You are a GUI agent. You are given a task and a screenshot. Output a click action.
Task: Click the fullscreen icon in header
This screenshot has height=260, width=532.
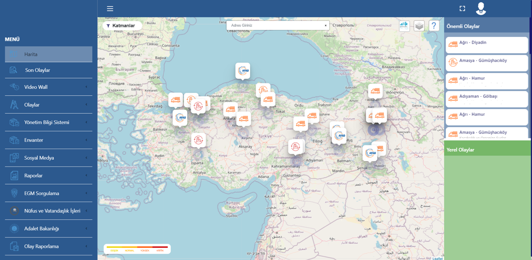pyautogui.click(x=462, y=9)
